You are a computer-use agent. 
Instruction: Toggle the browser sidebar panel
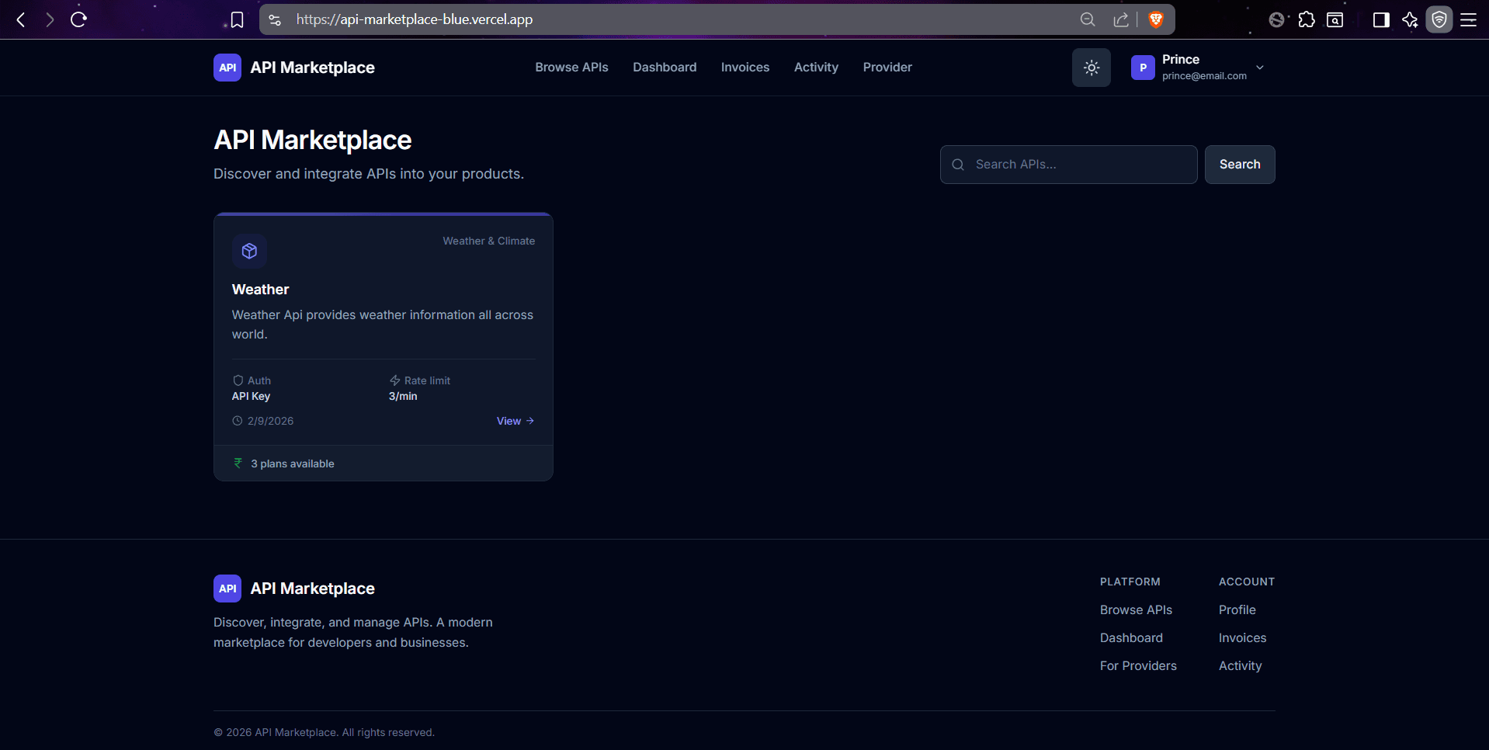1382,19
